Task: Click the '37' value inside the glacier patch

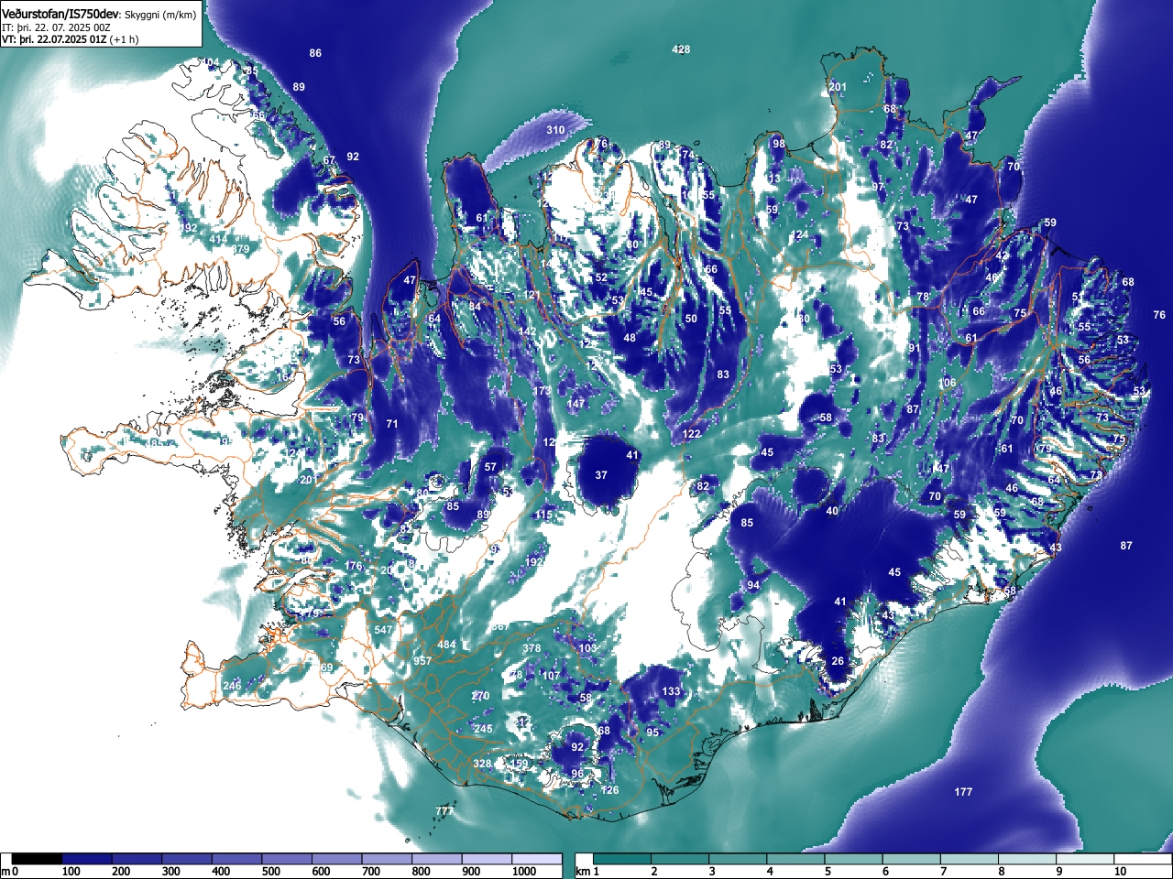Action: (601, 475)
